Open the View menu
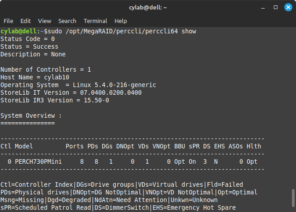This screenshot has height=212, width=296. tap(44, 21)
